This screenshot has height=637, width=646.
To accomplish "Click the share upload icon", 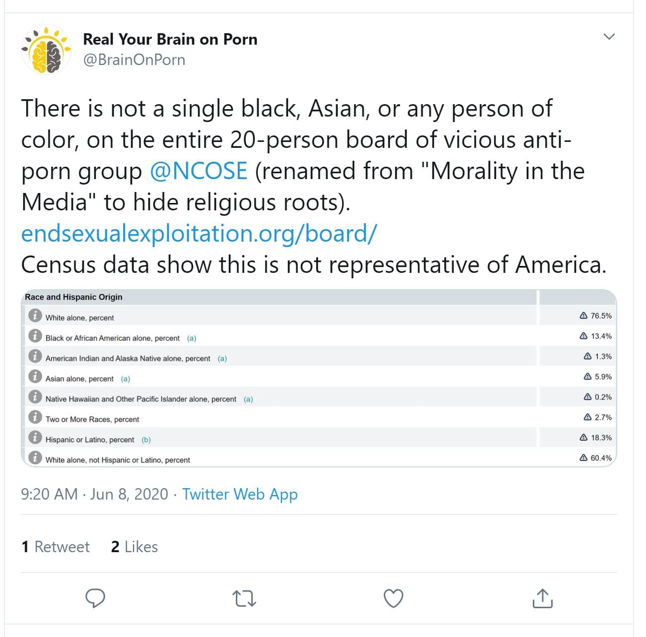I will click(542, 598).
